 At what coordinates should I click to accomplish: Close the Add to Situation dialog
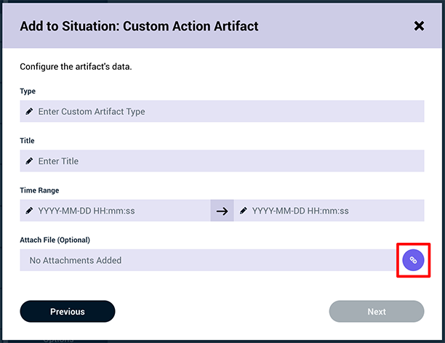point(419,26)
